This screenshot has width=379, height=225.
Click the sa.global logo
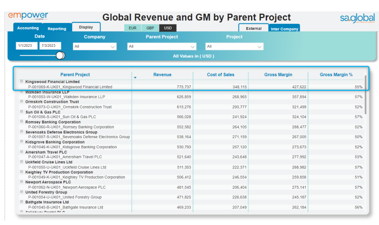click(x=357, y=18)
